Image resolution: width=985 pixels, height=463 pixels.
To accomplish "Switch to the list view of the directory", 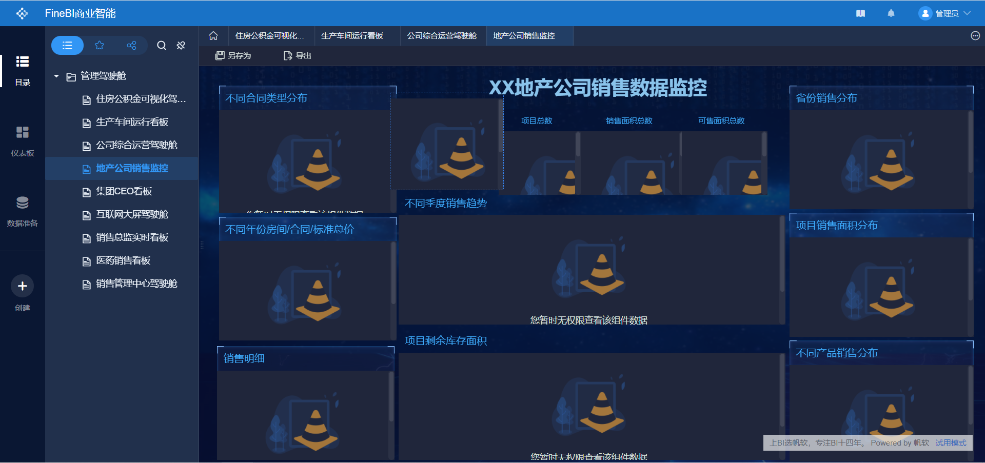I will [67, 46].
